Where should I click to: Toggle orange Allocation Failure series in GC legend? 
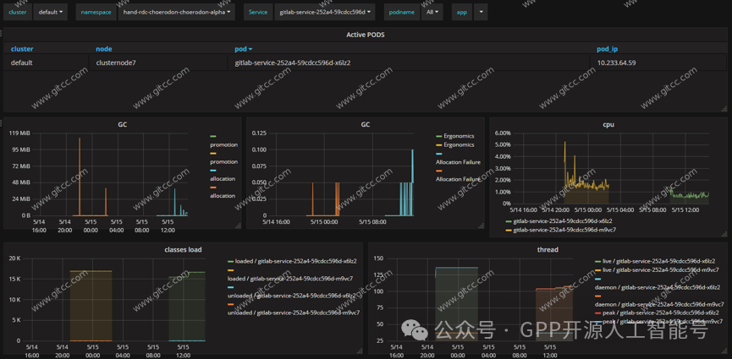(458, 179)
